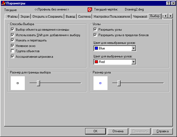Click the pickbox size slider handle
Image resolution: width=177 pixels, height=137 pixels.
coord(39,83)
